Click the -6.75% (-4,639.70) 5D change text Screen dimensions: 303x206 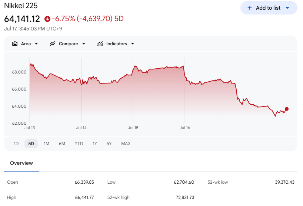point(88,19)
